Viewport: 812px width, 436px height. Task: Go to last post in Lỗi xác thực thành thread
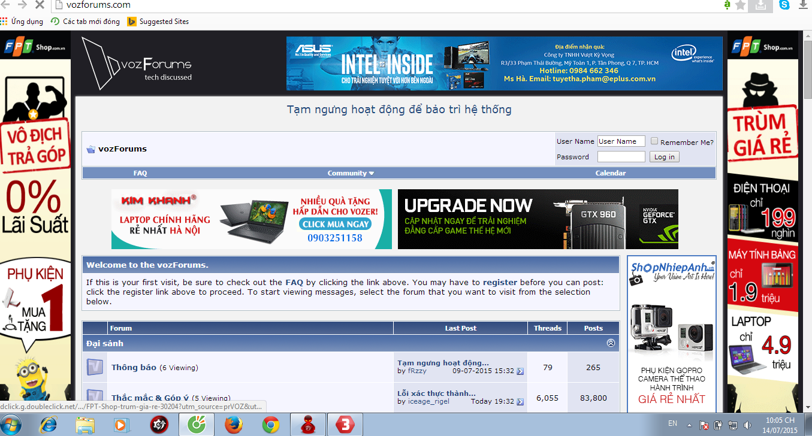(520, 402)
